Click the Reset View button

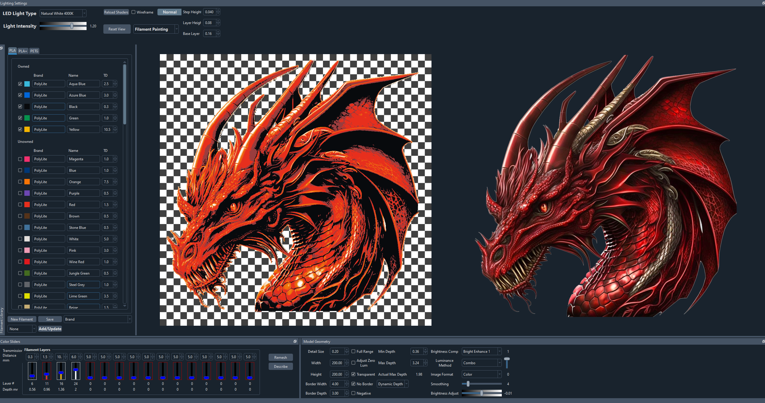pyautogui.click(x=117, y=29)
